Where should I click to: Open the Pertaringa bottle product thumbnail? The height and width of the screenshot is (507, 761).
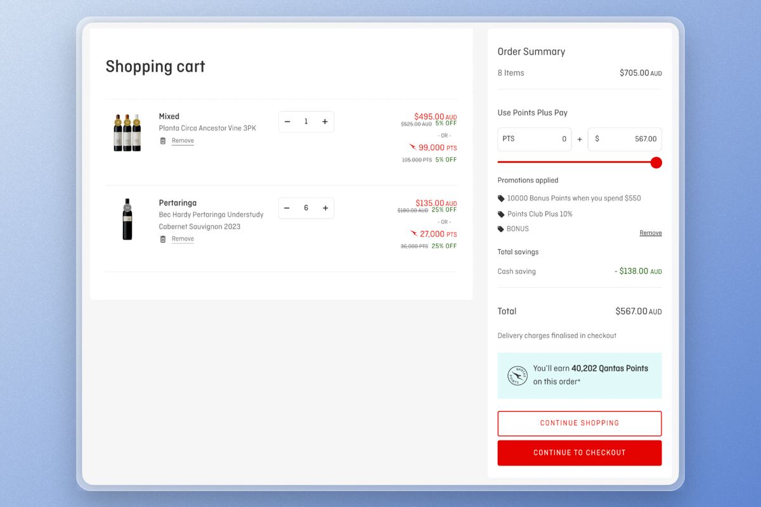tap(127, 219)
